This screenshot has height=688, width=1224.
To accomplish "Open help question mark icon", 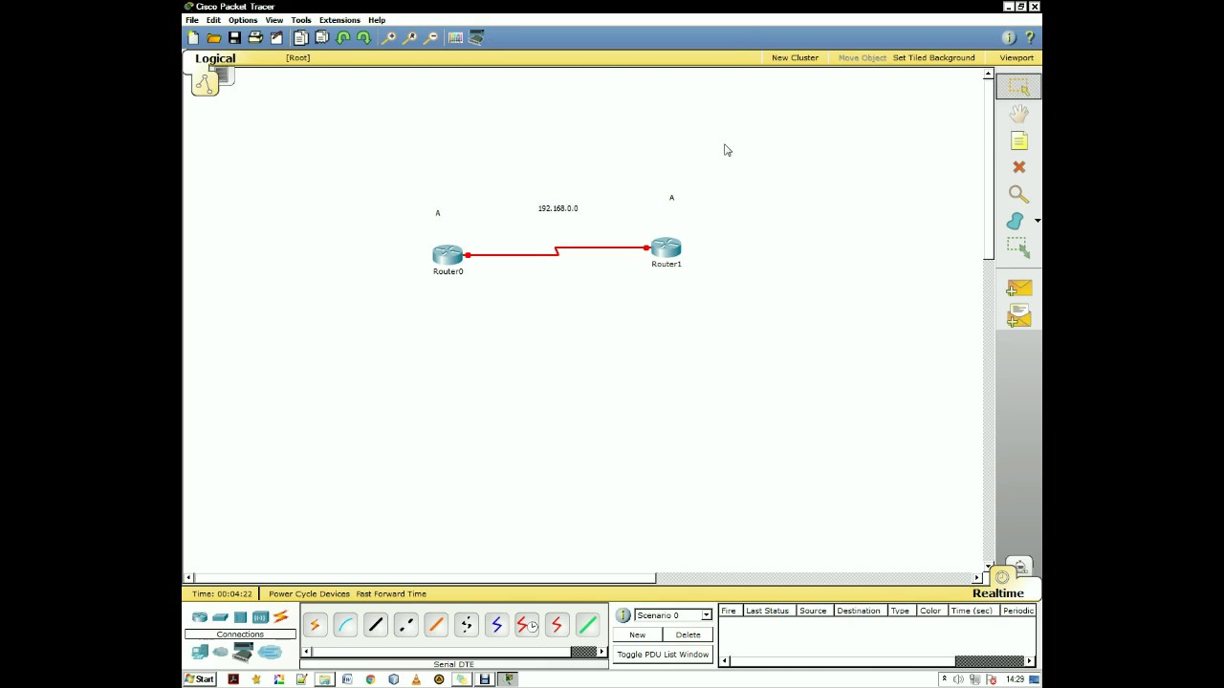I will 1030,37.
